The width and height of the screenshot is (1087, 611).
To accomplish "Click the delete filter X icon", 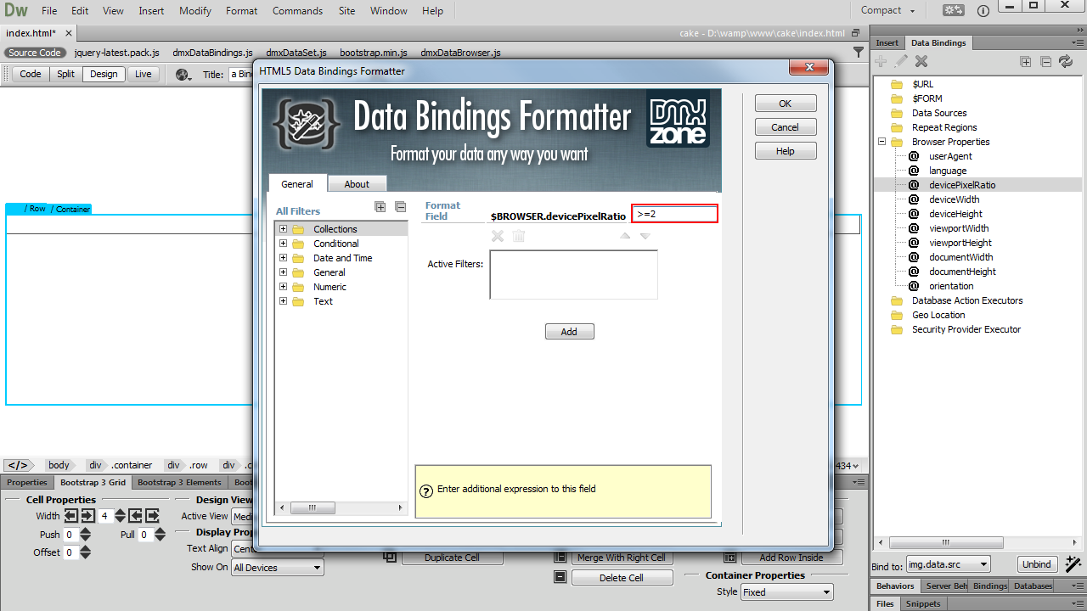I will pyautogui.click(x=498, y=236).
